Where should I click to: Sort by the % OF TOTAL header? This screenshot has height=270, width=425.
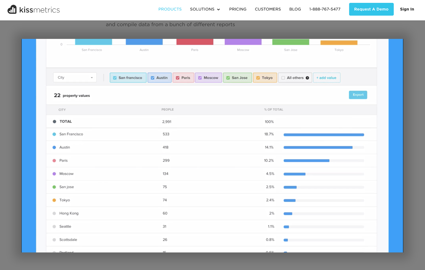coord(274,110)
